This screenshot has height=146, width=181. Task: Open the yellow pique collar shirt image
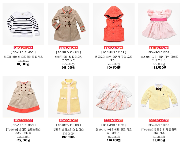[x=159, y=97]
